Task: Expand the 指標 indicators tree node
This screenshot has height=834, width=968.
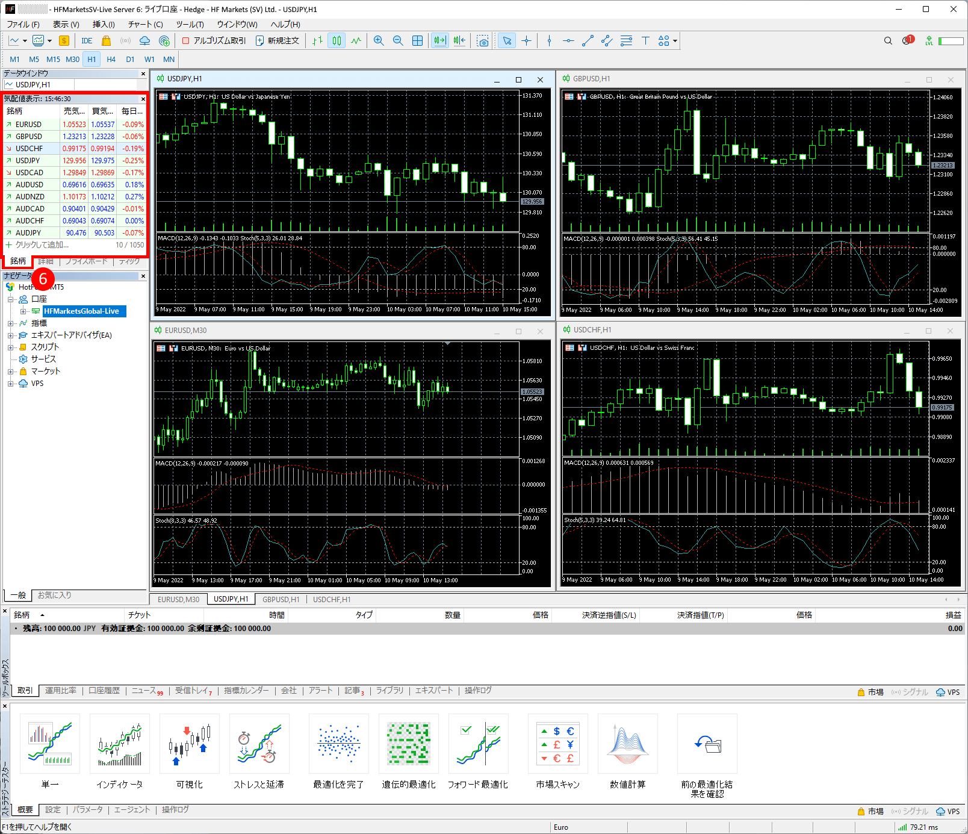Action: (10, 323)
